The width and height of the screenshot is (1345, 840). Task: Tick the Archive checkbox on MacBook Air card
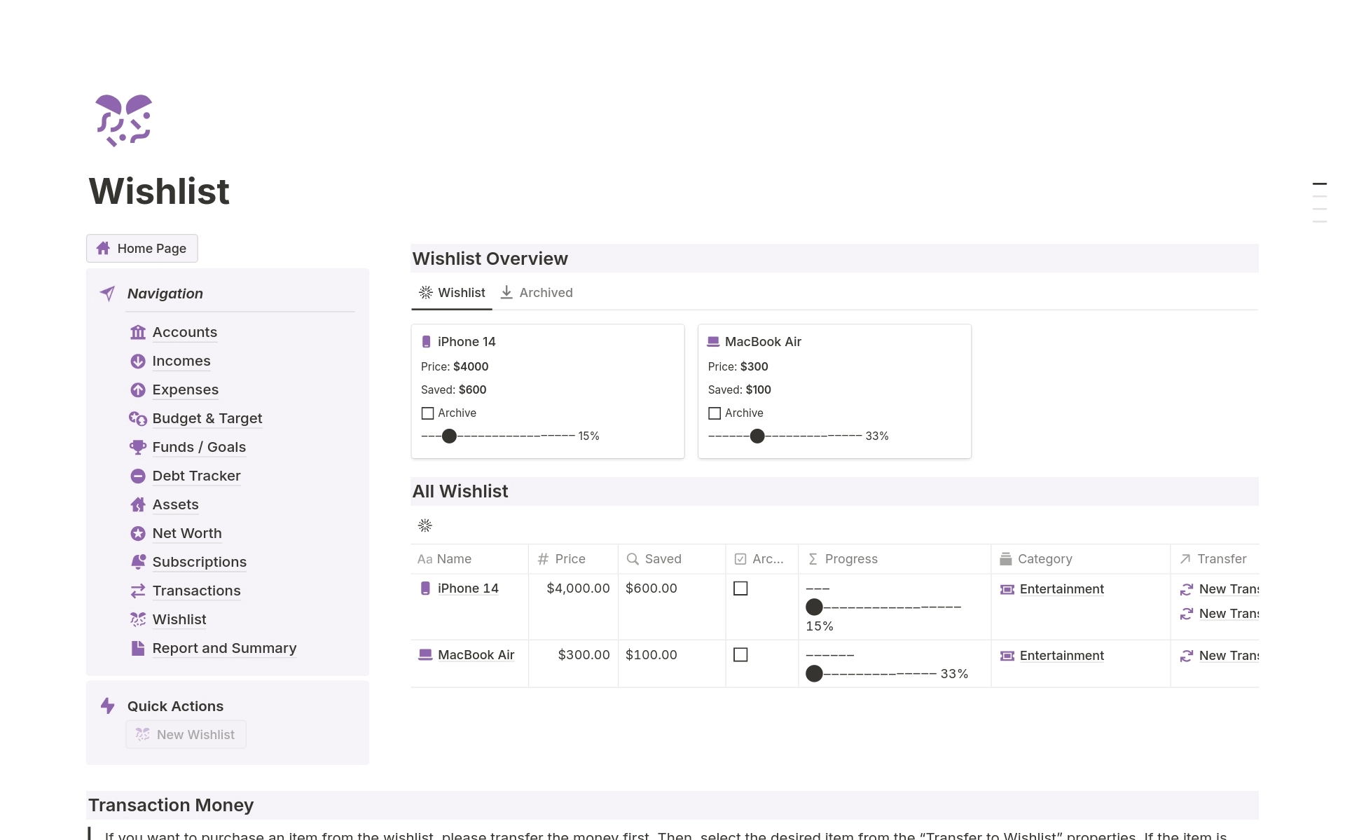pyautogui.click(x=715, y=413)
